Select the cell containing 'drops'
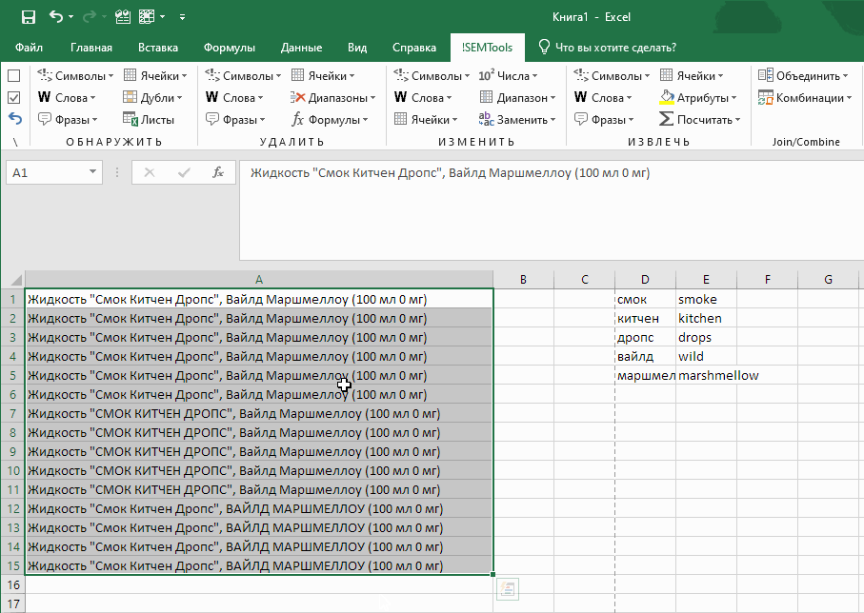 coord(706,338)
